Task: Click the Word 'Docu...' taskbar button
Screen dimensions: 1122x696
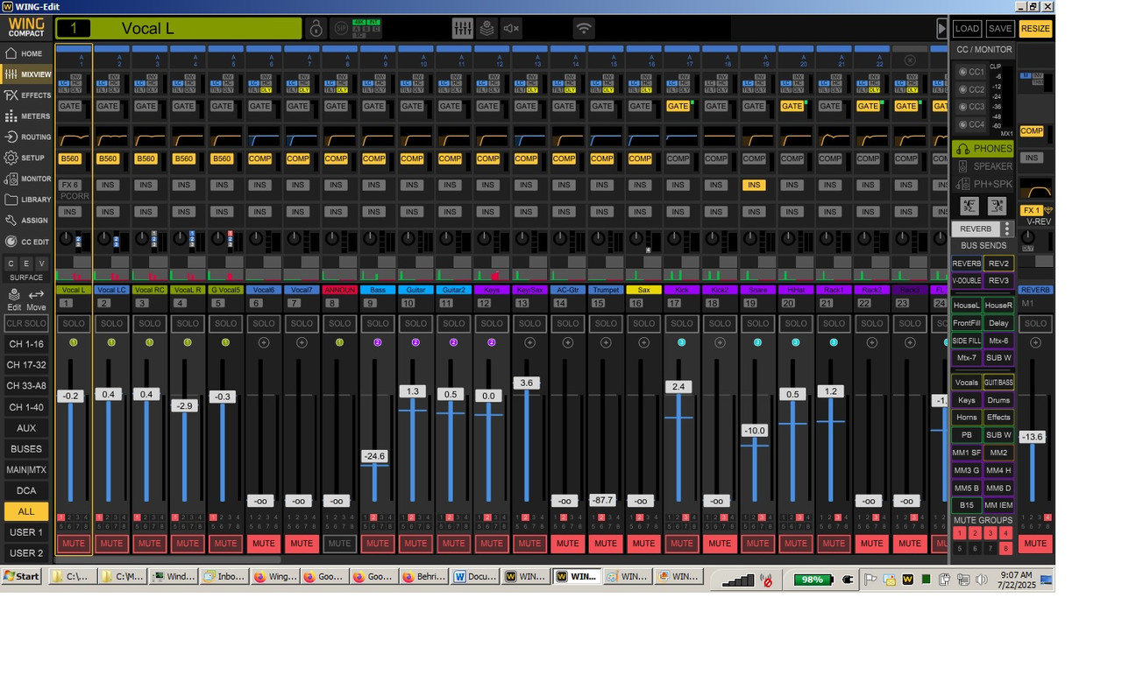Action: click(474, 577)
